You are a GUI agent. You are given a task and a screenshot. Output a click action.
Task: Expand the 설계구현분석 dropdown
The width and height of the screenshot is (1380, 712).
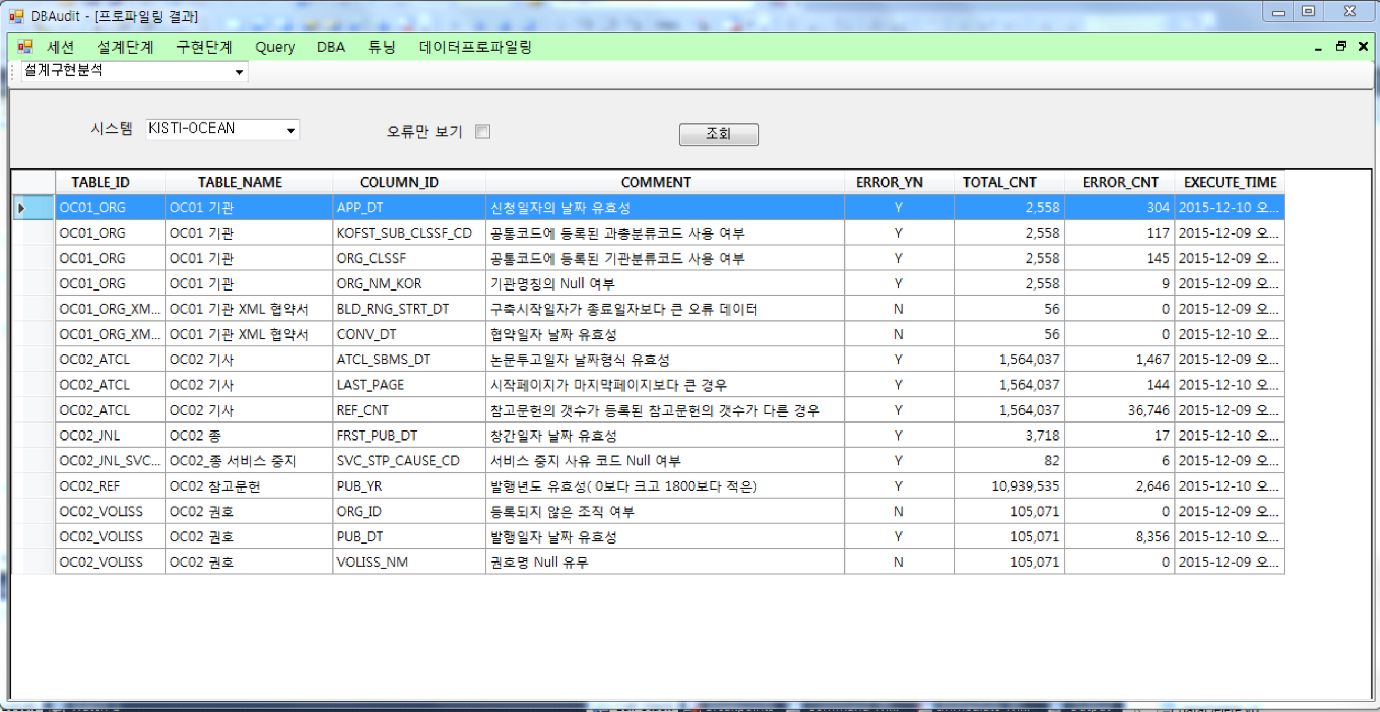point(239,72)
